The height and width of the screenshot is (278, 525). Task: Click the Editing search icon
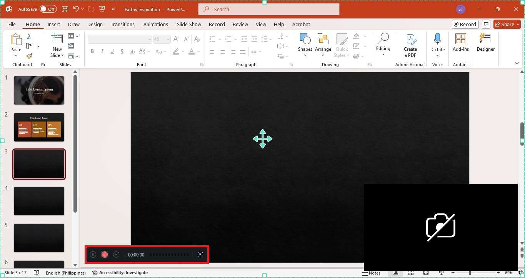383,39
